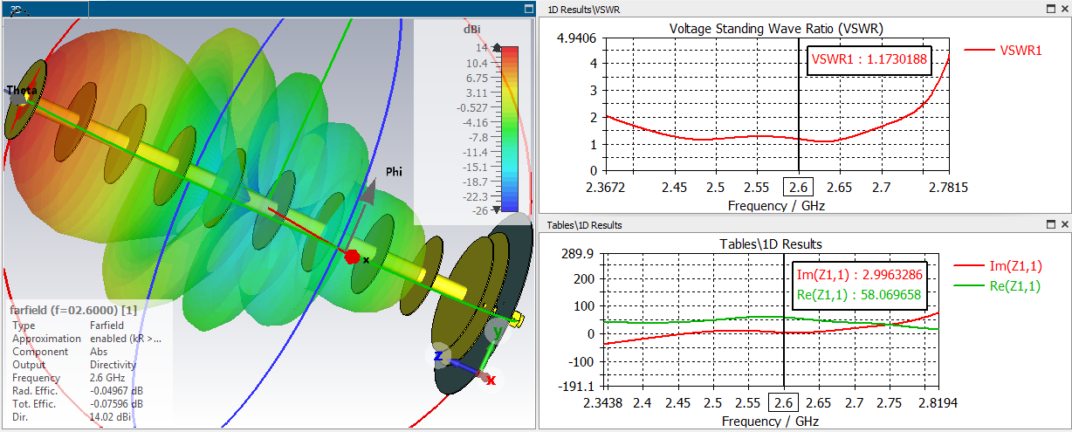Click the 2.6 marker box on VSWR axis
Viewport: 1072px width, 432px height.
tap(799, 187)
